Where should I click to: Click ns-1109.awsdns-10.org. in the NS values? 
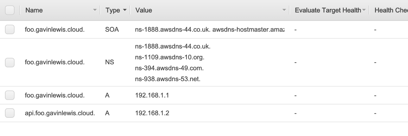tap(170, 57)
